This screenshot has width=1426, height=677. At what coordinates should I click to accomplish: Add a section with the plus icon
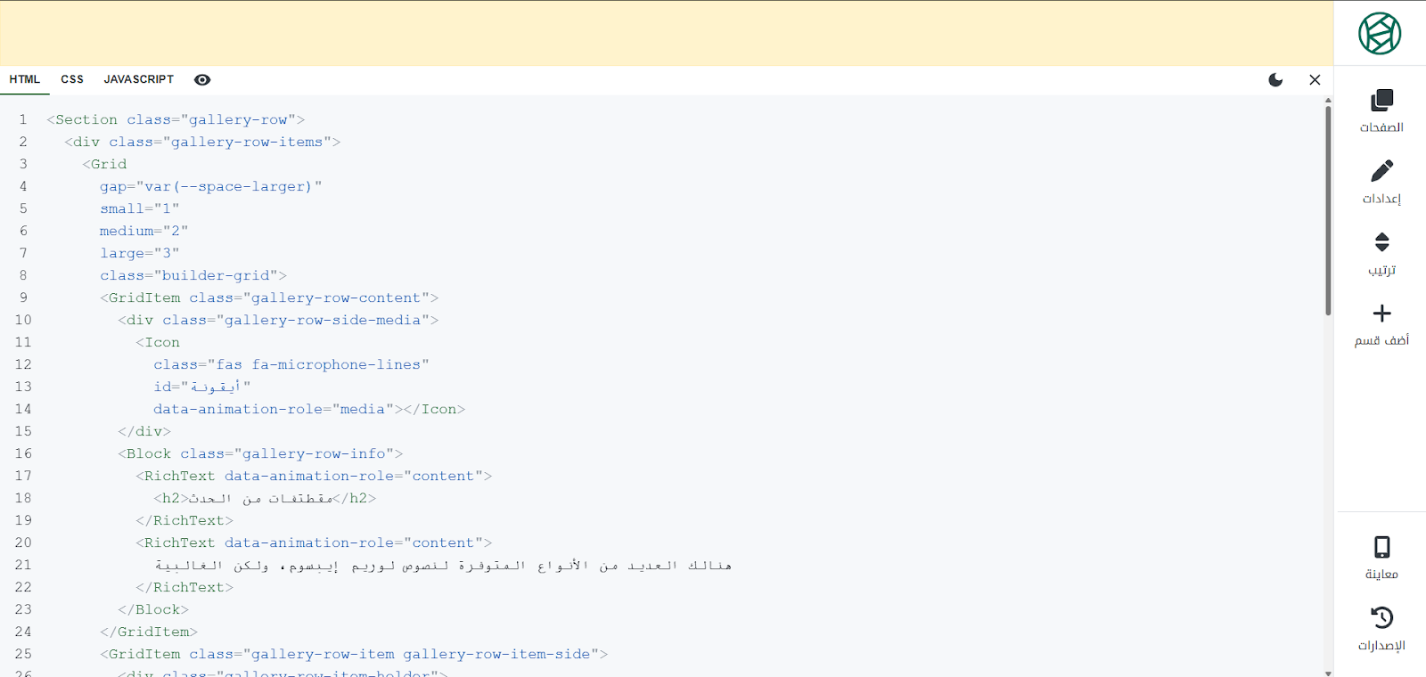(x=1381, y=314)
